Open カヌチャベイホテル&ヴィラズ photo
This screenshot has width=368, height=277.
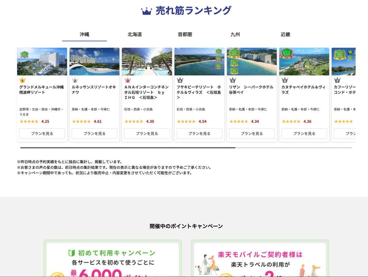[304, 62]
